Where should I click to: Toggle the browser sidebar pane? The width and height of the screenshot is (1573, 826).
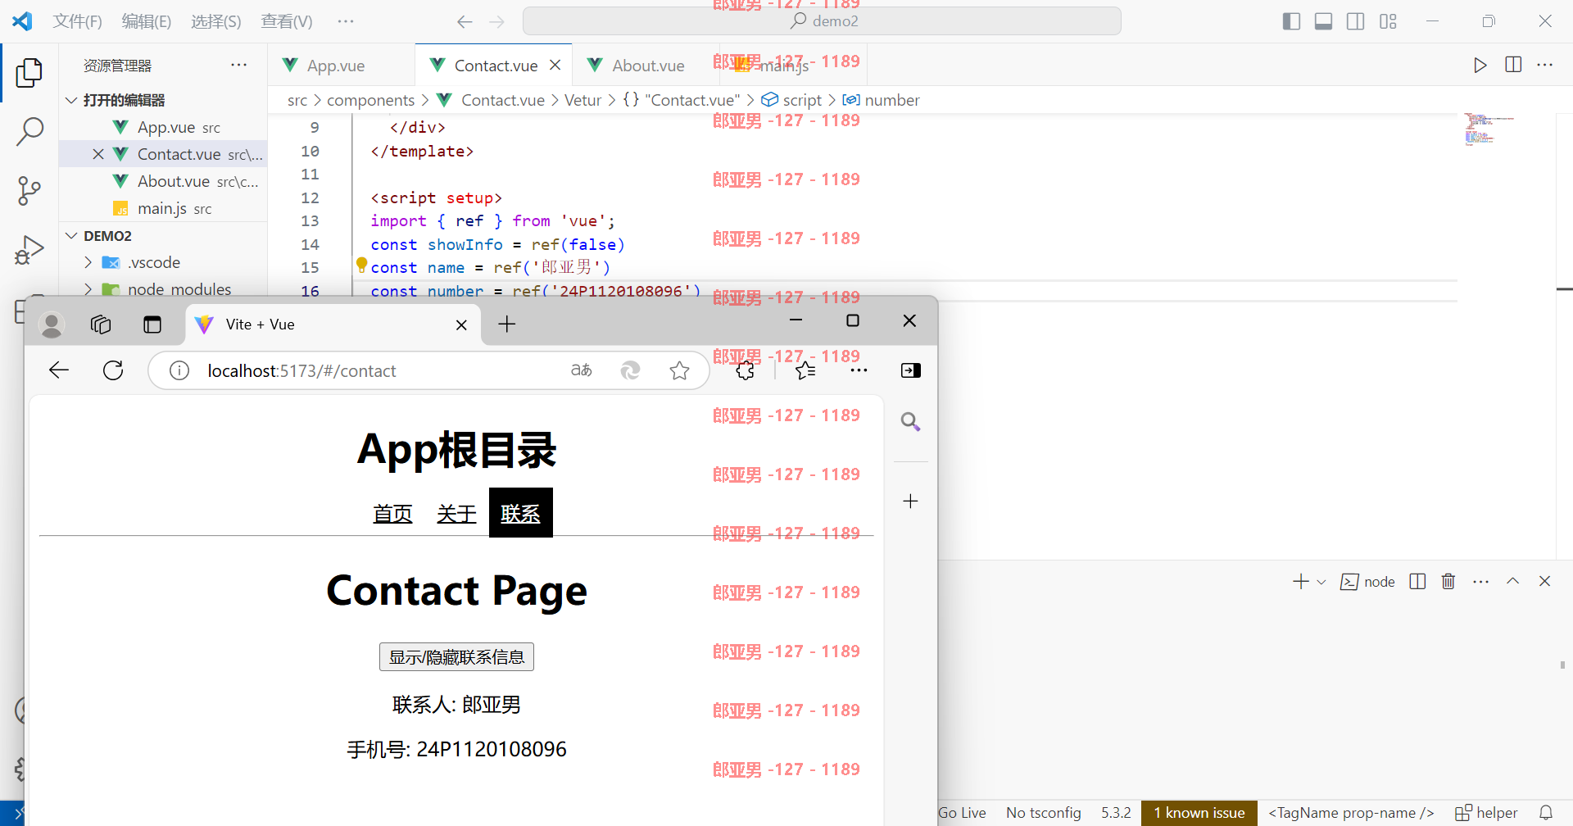pos(910,370)
